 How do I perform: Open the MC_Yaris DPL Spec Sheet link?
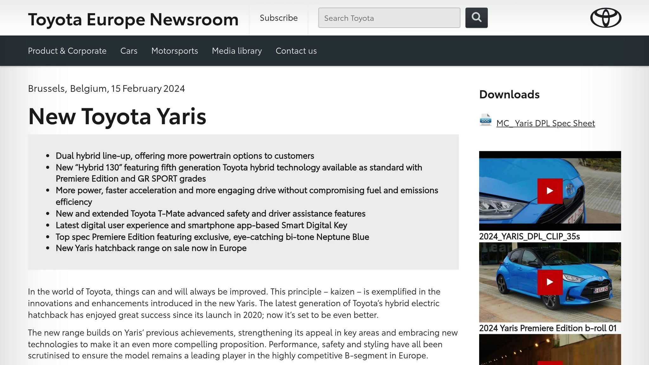point(545,123)
